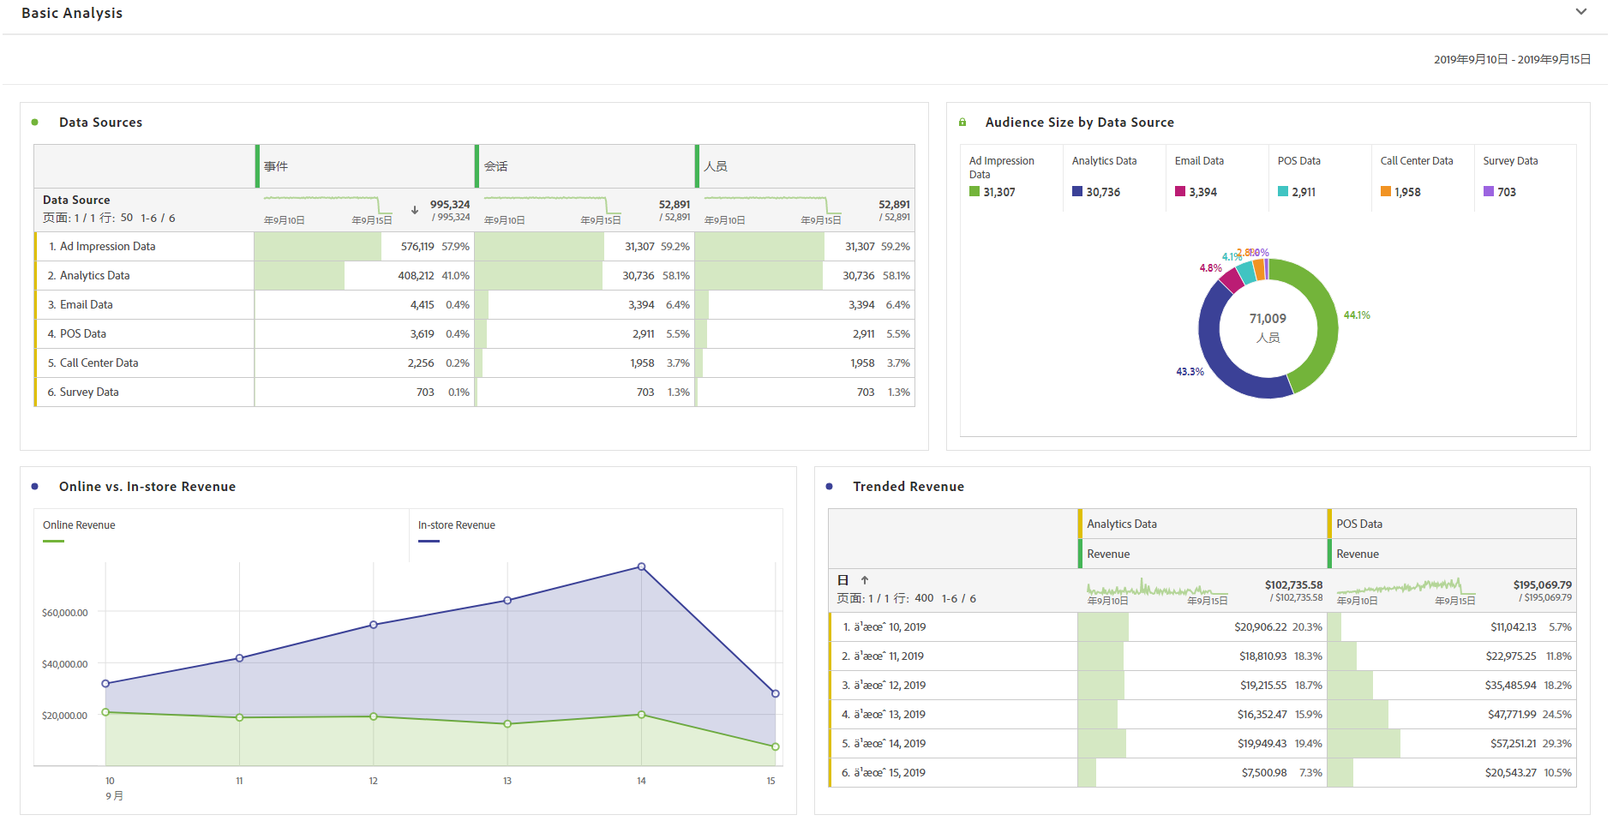Click the lock icon beside Audience Size title
Viewport: 1613px width, 821px height.
(962, 123)
